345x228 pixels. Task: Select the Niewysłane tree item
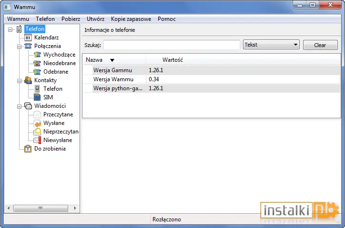pyautogui.click(x=58, y=140)
